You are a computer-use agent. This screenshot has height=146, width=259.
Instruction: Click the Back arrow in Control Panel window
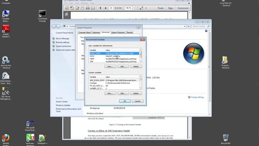pos(54,26)
